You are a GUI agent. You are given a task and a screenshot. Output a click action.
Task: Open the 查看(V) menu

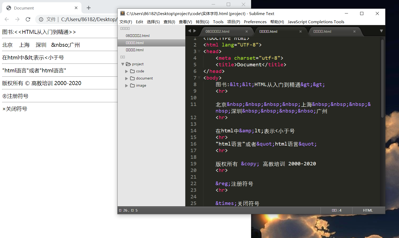pos(185,22)
